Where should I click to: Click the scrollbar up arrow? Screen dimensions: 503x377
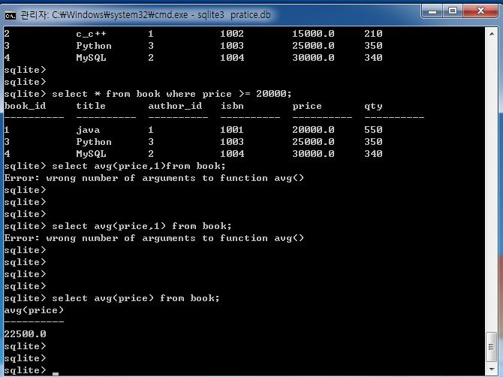(492, 33)
